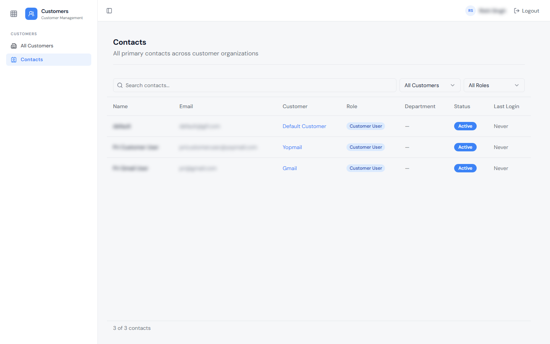
Task: Click the Search contacts field
Action: (x=254, y=85)
